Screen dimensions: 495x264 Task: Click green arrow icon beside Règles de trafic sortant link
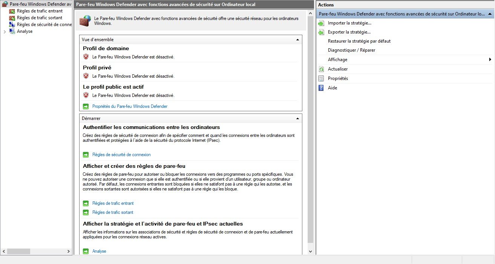click(x=86, y=212)
